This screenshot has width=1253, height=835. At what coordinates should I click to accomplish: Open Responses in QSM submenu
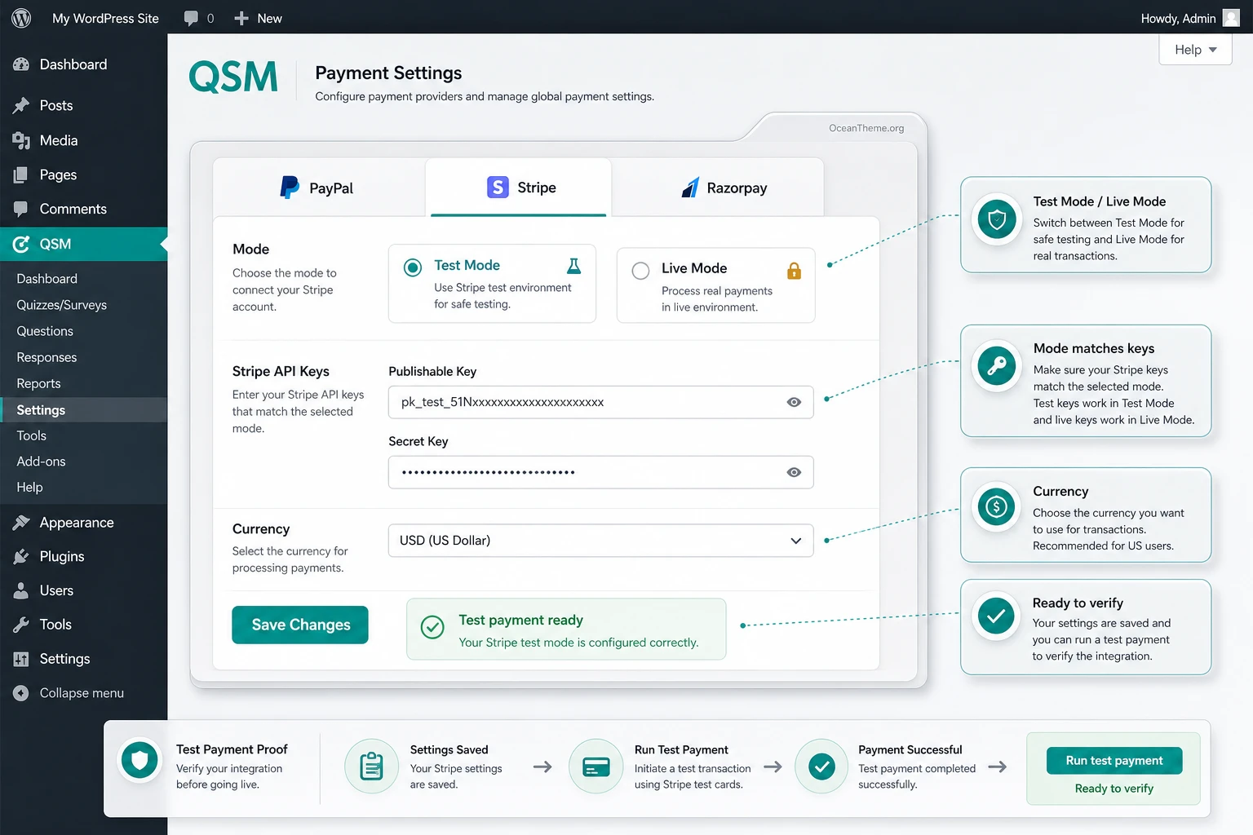click(46, 357)
